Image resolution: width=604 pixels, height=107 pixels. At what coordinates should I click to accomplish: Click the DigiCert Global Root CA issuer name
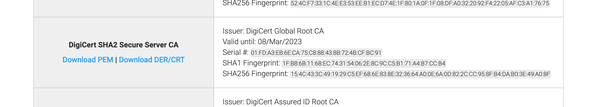click(285, 31)
